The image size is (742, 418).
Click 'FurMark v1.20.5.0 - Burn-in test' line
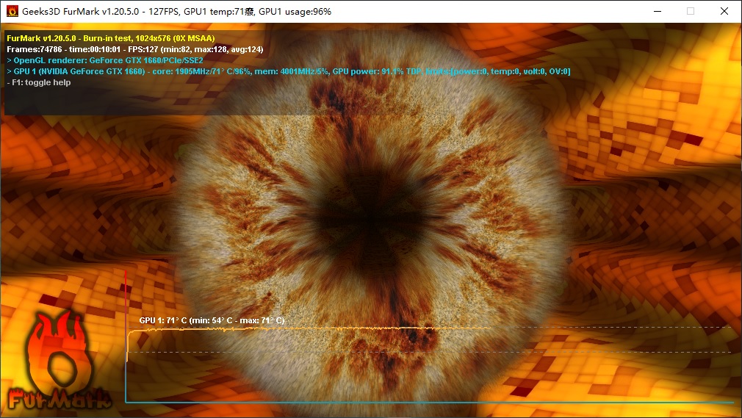pyautogui.click(x=111, y=38)
